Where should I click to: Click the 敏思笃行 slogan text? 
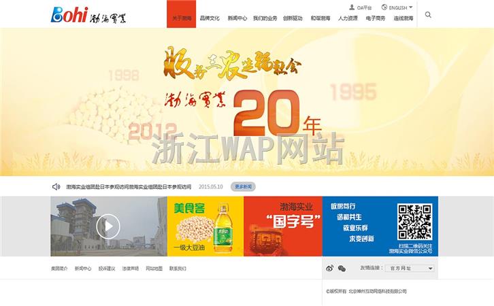343,206
